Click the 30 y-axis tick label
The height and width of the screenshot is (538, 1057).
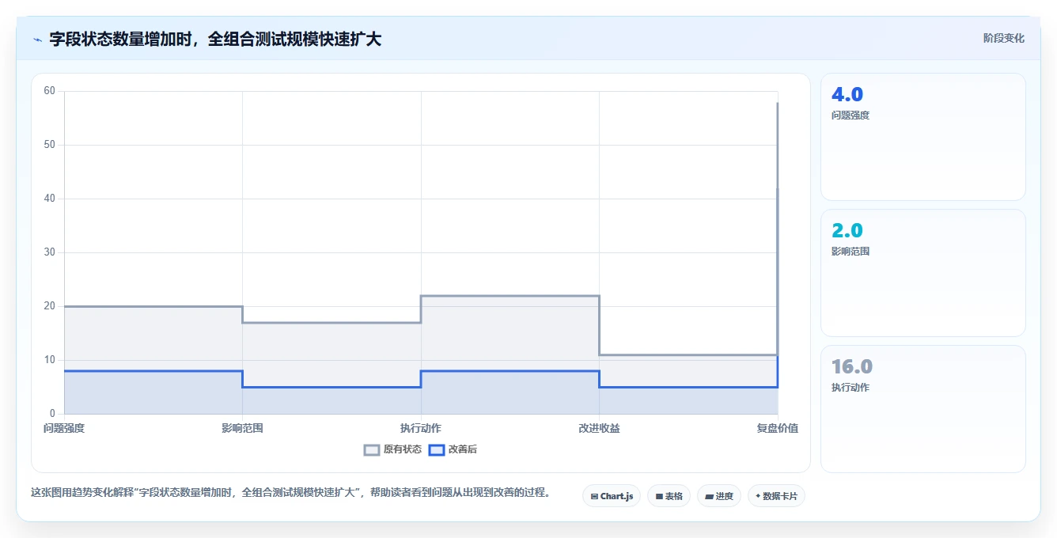(x=49, y=252)
